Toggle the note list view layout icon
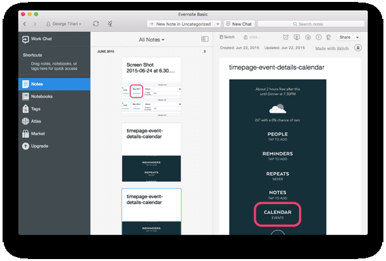 click(204, 39)
